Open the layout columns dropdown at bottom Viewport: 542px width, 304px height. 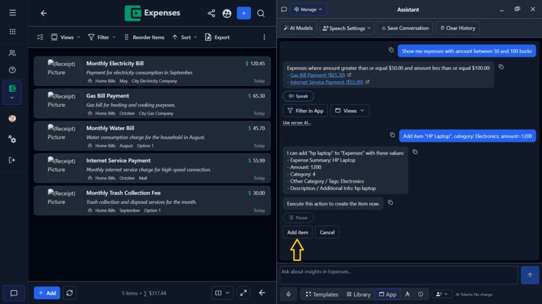[x=223, y=293]
